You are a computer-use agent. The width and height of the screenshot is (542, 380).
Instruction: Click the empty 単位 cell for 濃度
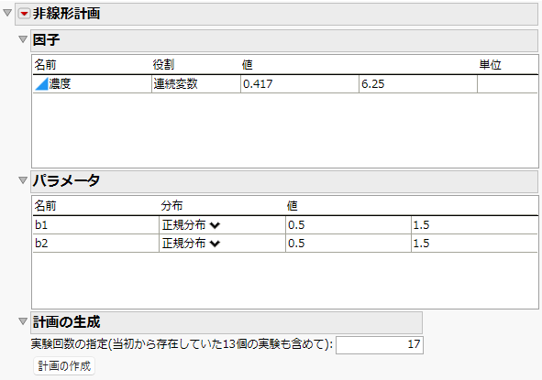pyautogui.click(x=507, y=84)
